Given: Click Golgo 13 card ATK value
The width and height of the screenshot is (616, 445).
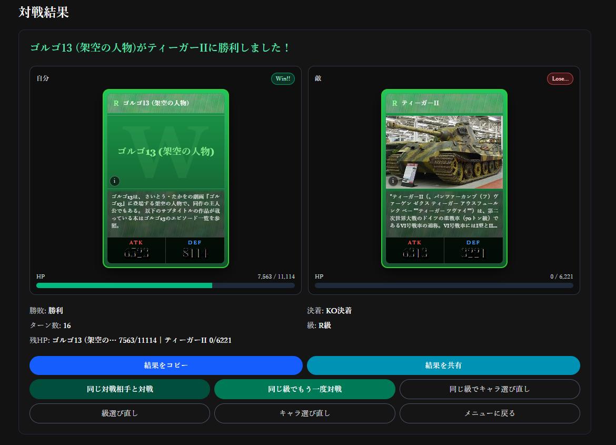Looking at the screenshot, I should 136,253.
